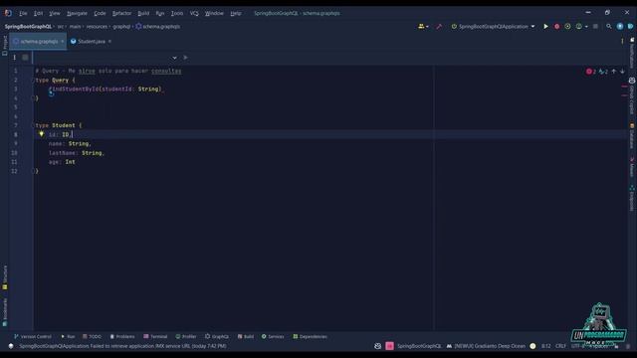This screenshot has height=358, width=637.
Task: Click the typos count indicator
Action: [x=603, y=72]
